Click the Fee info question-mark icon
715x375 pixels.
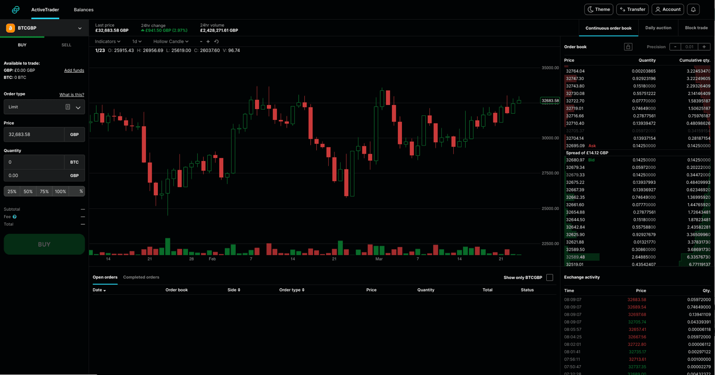click(15, 217)
